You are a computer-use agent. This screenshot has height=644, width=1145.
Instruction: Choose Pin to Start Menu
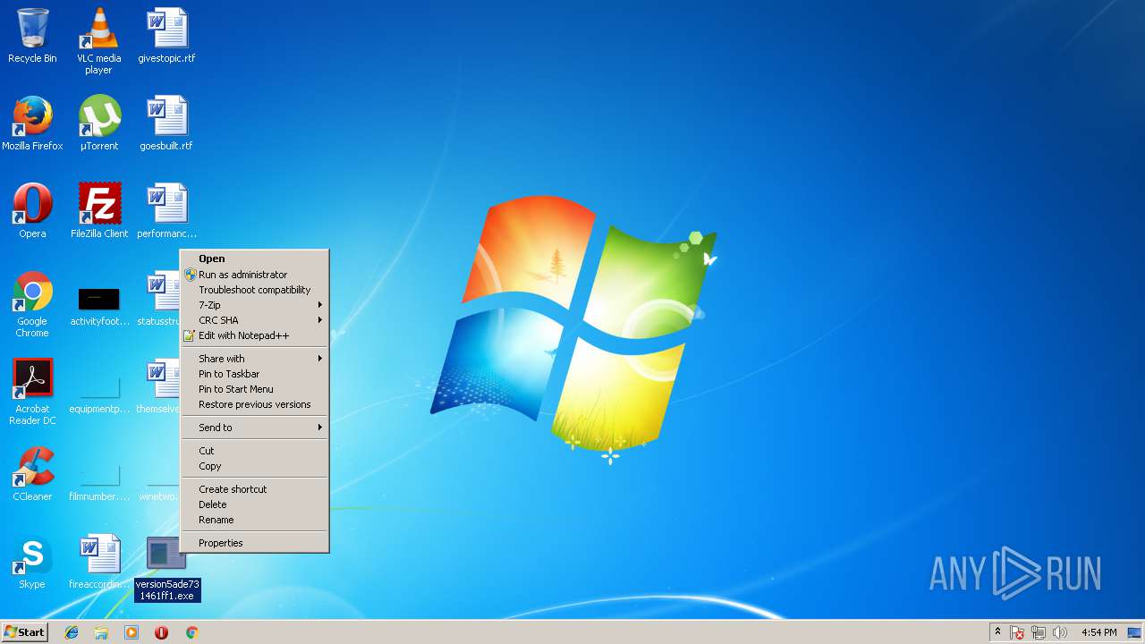coord(254,389)
